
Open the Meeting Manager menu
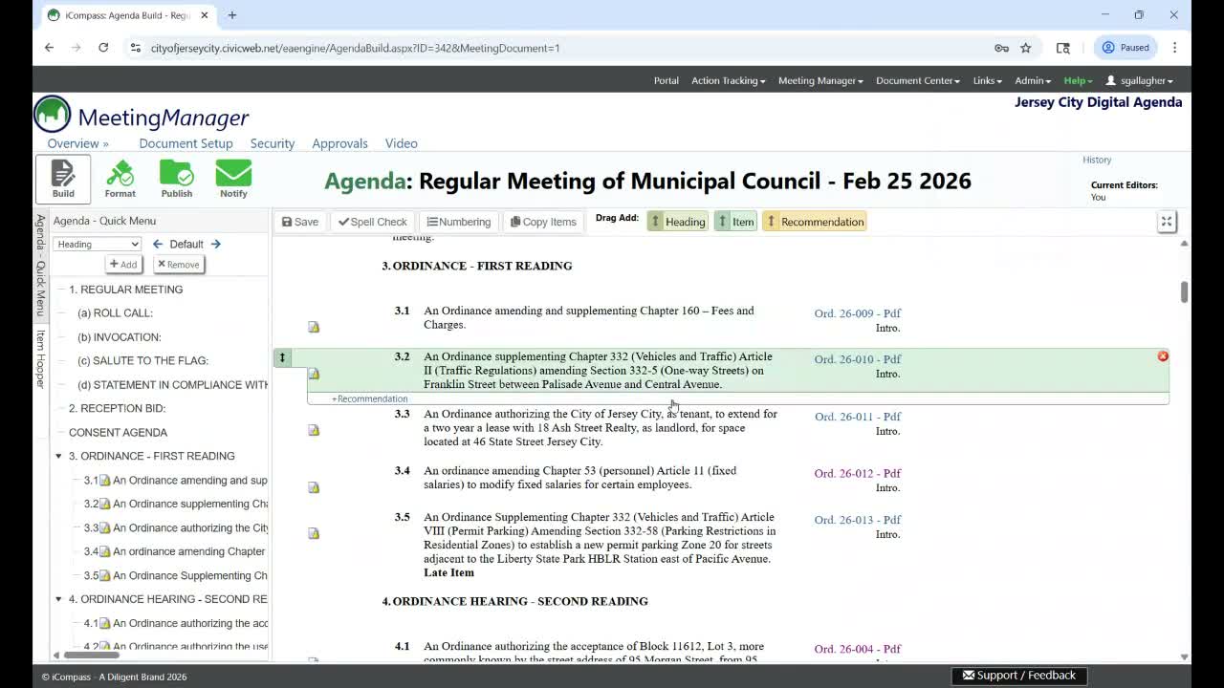pyautogui.click(x=820, y=80)
